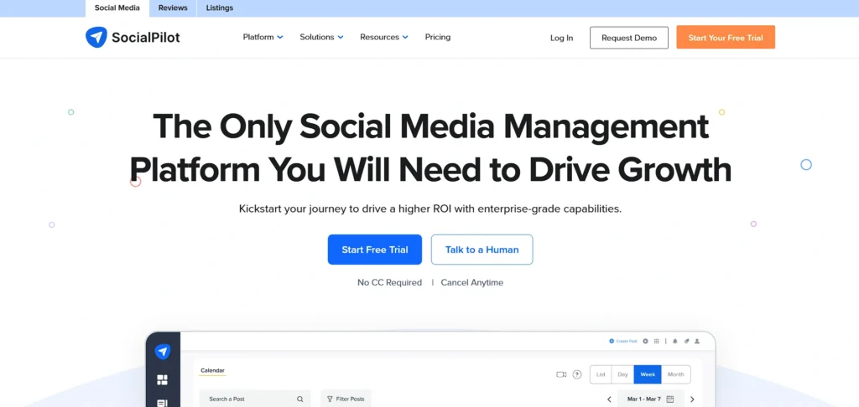Click the 'Kickstart your journey' subtitle text
Screen dimensions: 859x407
pyautogui.click(x=430, y=209)
